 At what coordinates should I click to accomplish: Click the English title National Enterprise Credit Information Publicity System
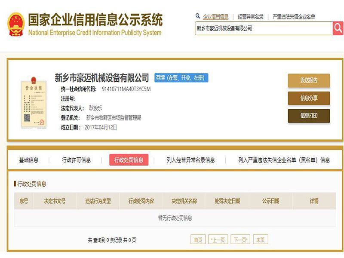(x=95, y=33)
